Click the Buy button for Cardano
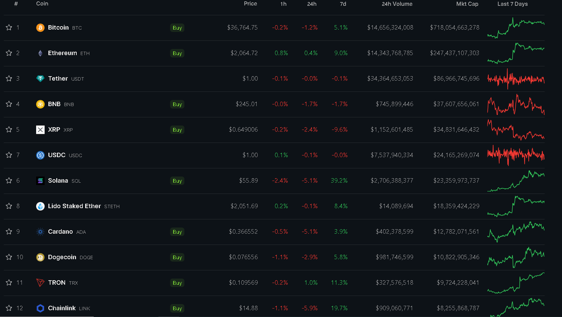 coord(177,231)
